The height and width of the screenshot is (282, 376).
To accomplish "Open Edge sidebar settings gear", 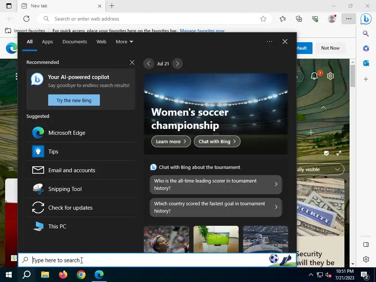I will (366, 259).
